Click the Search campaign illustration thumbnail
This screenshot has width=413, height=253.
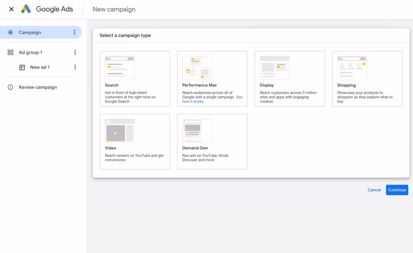pos(120,68)
